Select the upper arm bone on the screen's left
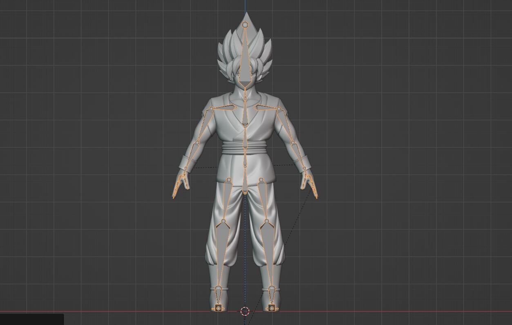512x325 pixels. pos(204,126)
